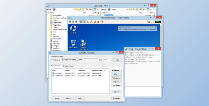Select Users folder in Local list
This screenshot has width=209, height=106.
point(53,34)
